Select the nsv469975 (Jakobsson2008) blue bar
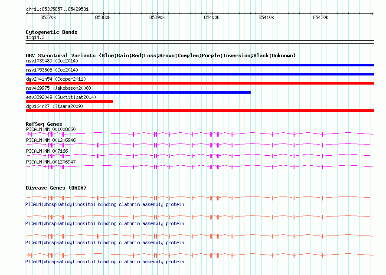This screenshot has width=386, height=275. point(138,92)
